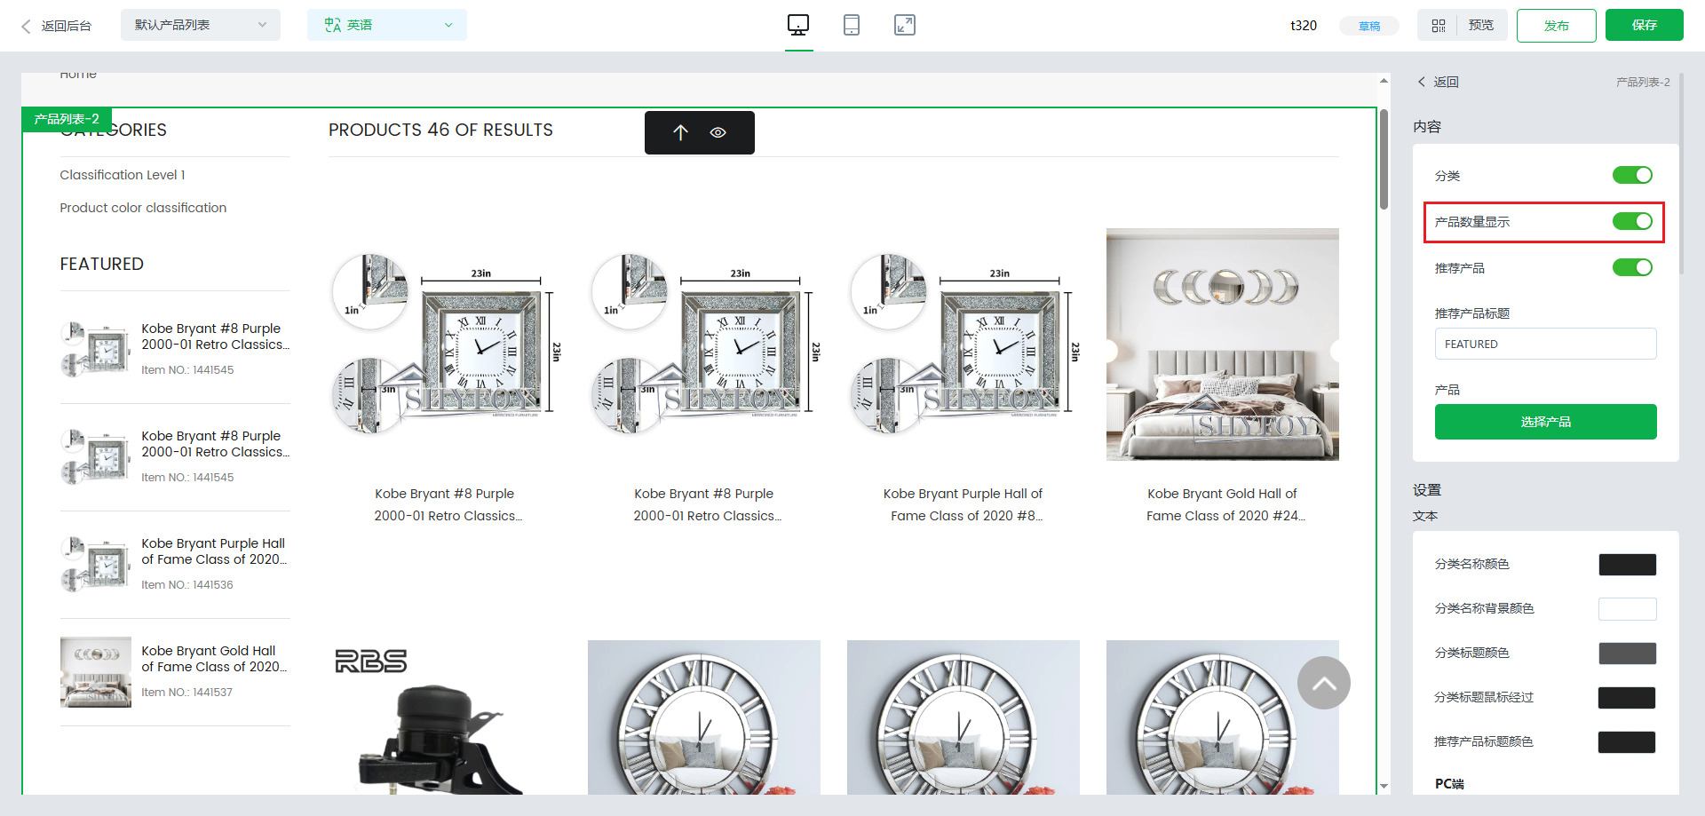
Task: Click the scroll-to-top round button
Action: point(1323,683)
